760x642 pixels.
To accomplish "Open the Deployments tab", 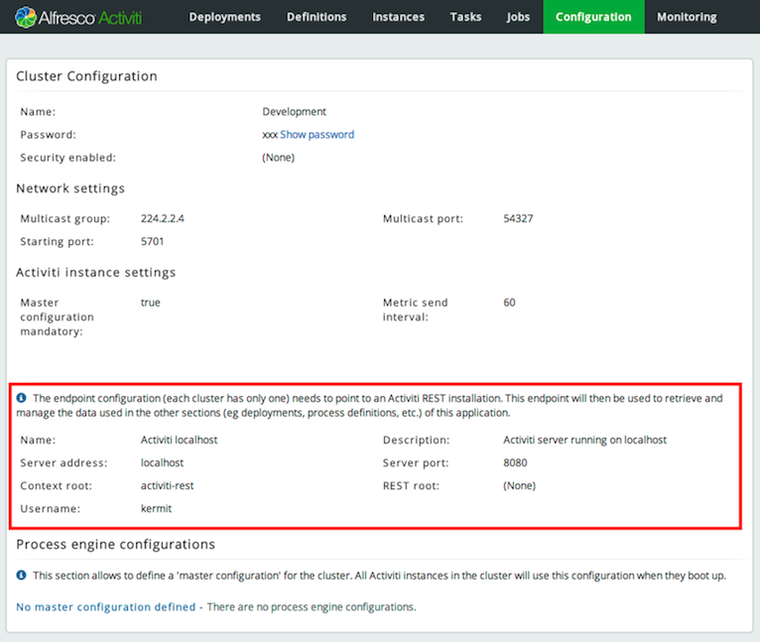I will tap(225, 17).
